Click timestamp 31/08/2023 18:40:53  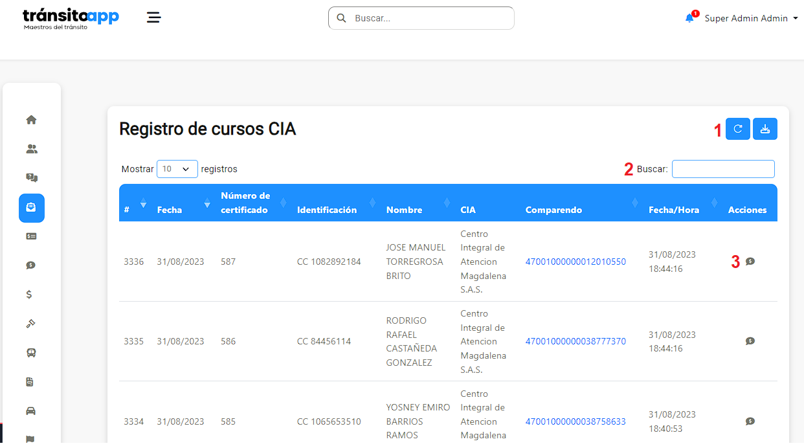[x=672, y=421]
